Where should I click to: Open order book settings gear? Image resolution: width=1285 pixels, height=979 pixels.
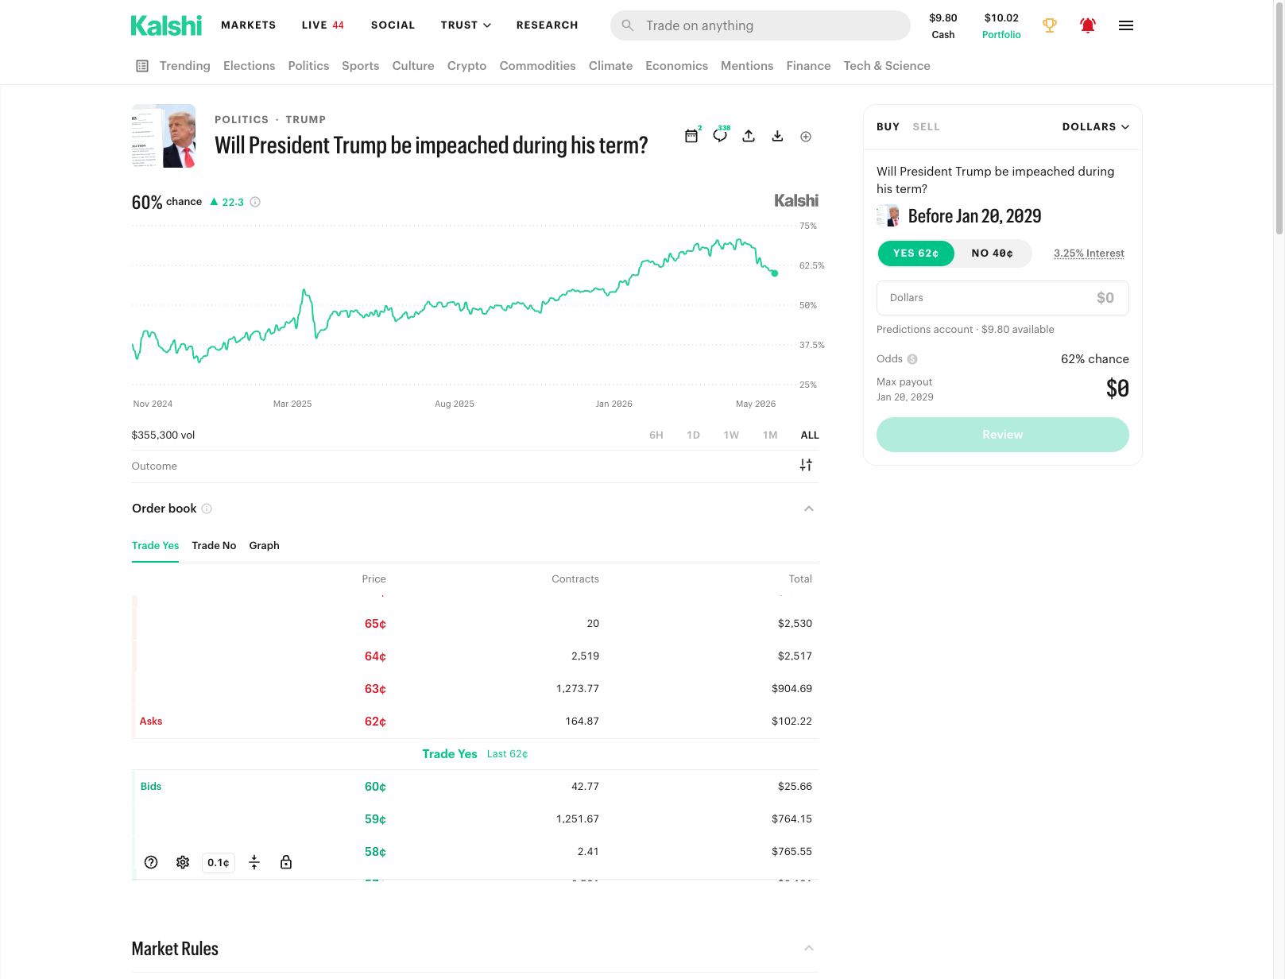point(183,862)
